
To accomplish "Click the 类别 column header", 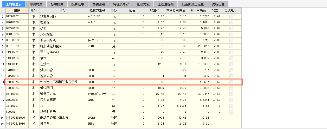I will [34, 11].
